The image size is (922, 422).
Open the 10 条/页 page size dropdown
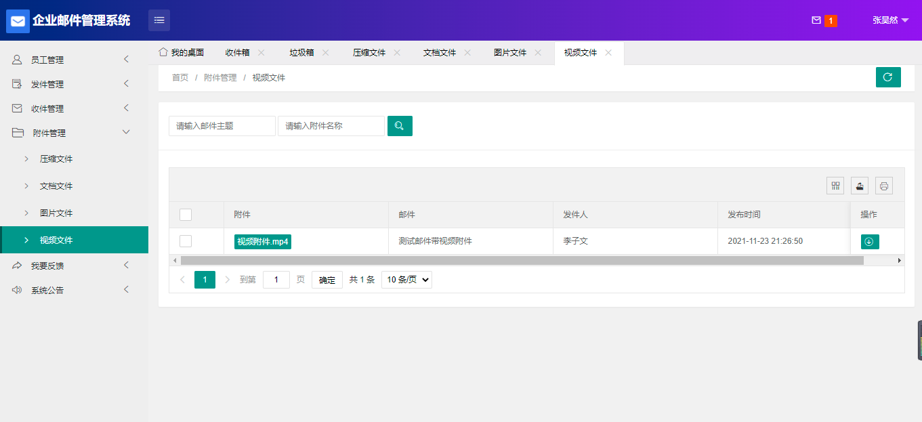pos(406,280)
